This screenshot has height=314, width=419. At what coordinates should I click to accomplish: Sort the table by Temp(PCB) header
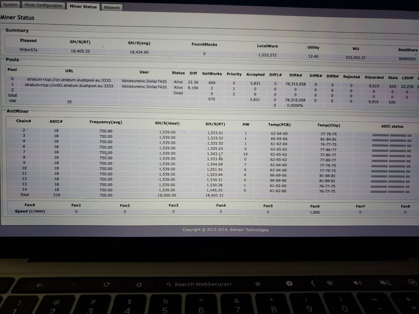[x=280, y=124]
